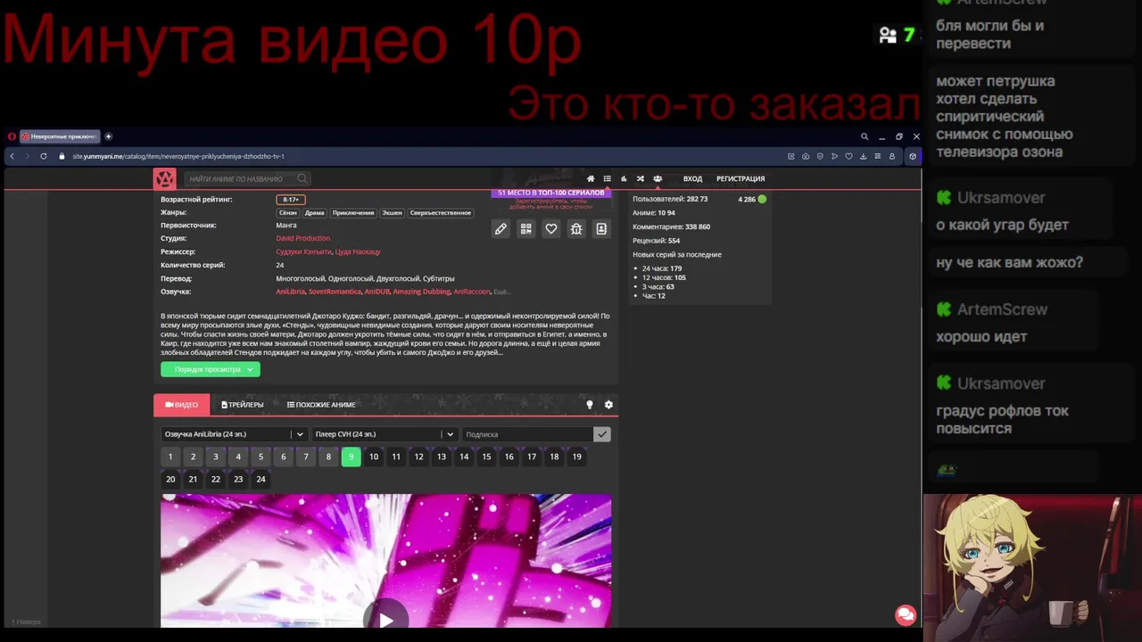Click the contact card icon
The height and width of the screenshot is (642, 1142).
[601, 229]
